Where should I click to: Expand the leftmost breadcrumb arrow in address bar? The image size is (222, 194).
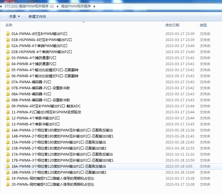pyautogui.click(x=1, y=6)
